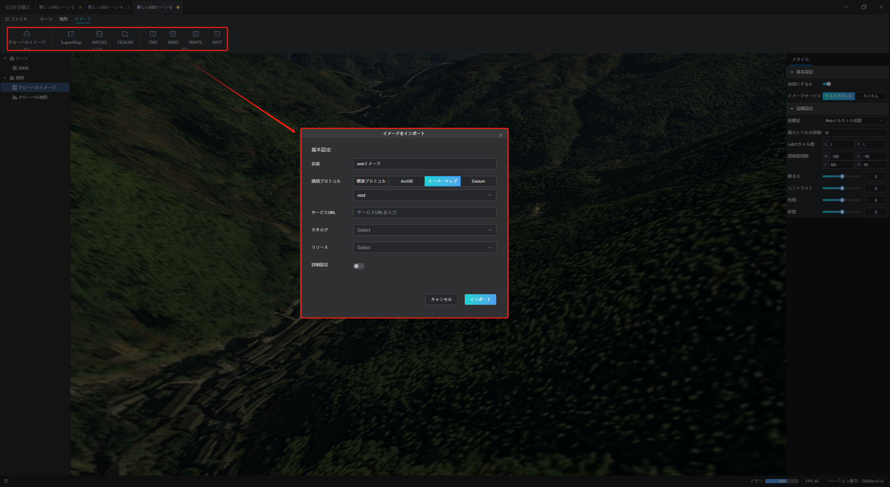Disable the 有効にするか toggle
The image size is (890, 487).
827,84
